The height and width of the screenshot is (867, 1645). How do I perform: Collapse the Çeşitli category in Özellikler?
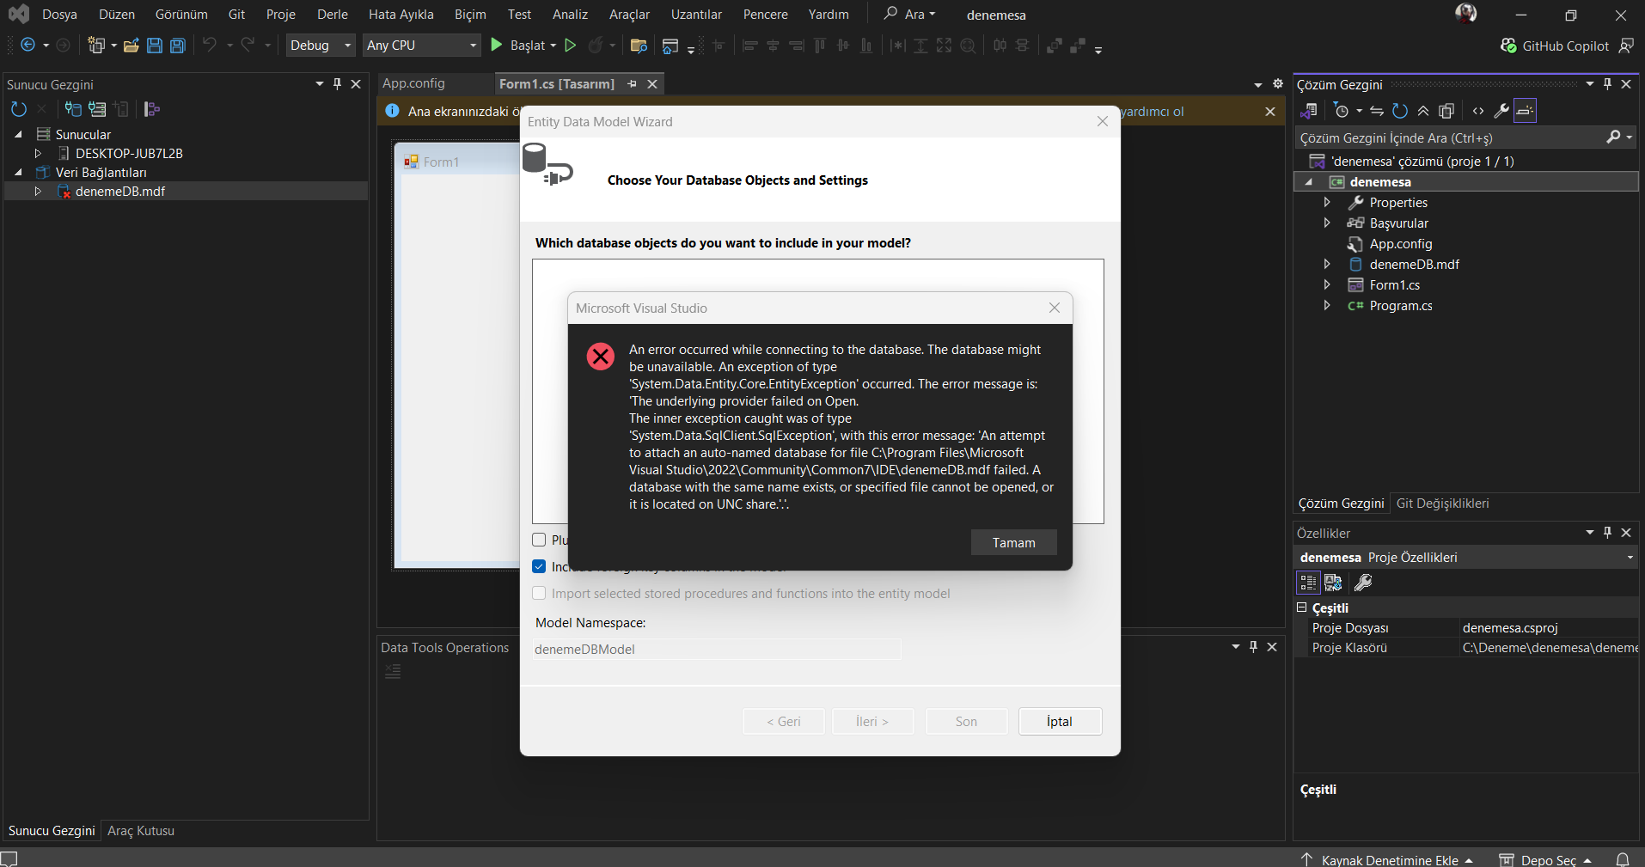[x=1301, y=608]
